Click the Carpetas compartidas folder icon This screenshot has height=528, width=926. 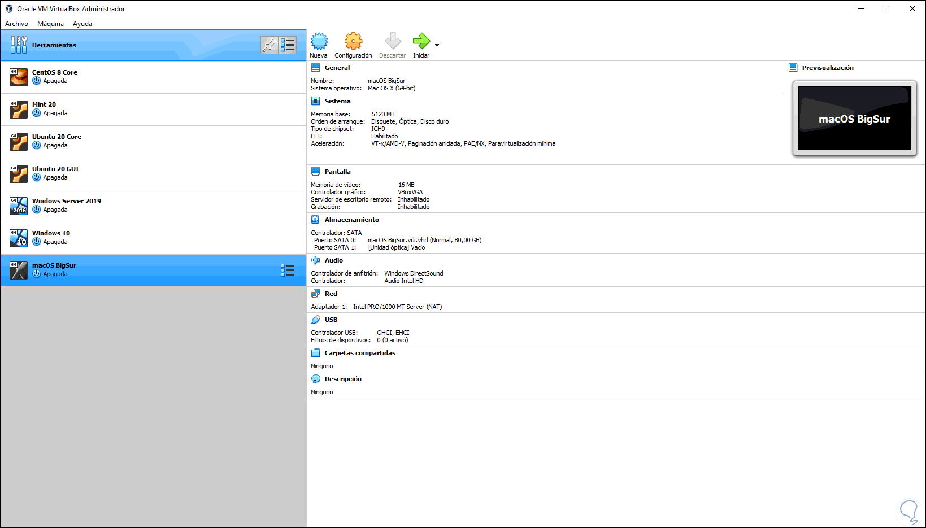pyautogui.click(x=316, y=353)
